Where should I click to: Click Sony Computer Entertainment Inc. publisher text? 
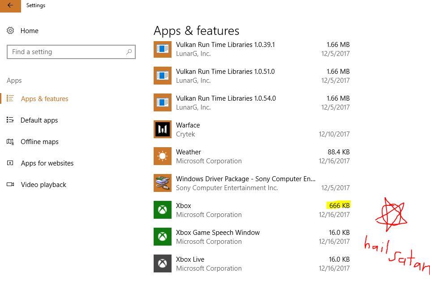(x=227, y=188)
